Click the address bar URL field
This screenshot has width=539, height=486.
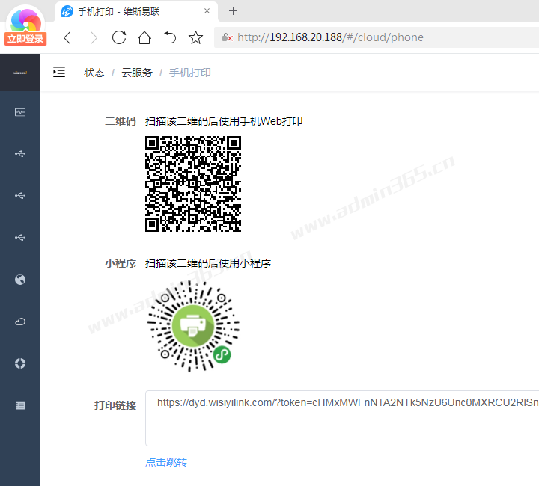coord(377,37)
